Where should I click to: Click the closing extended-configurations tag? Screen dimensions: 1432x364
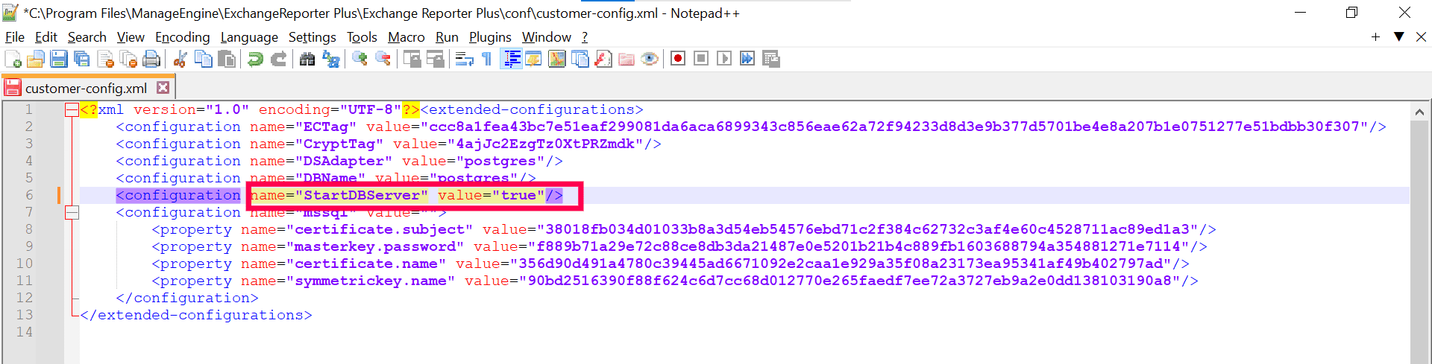click(x=196, y=315)
